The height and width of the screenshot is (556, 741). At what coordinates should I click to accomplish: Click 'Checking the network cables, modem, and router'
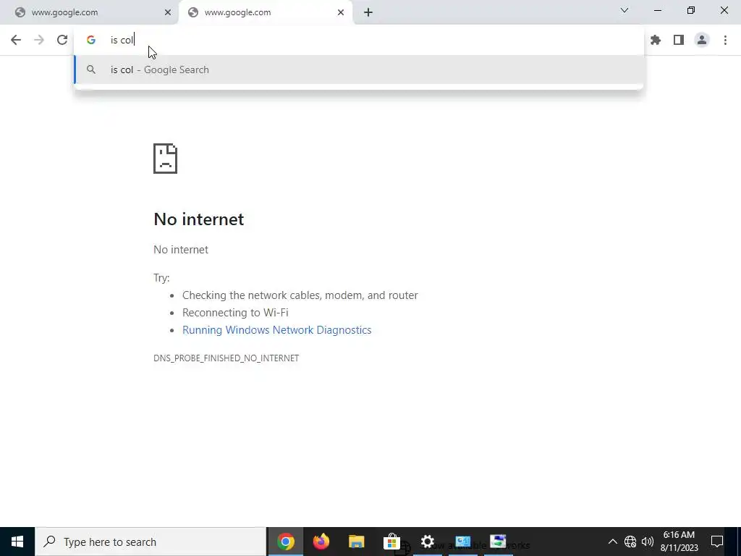coord(300,295)
